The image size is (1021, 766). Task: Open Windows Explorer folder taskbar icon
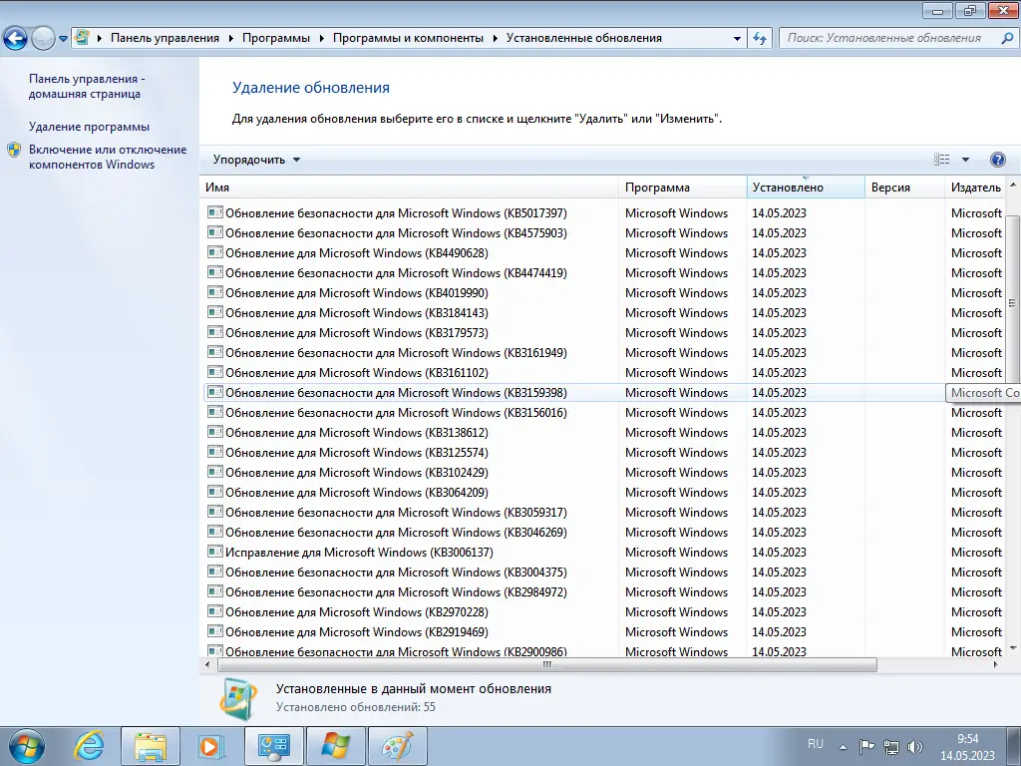(151, 746)
